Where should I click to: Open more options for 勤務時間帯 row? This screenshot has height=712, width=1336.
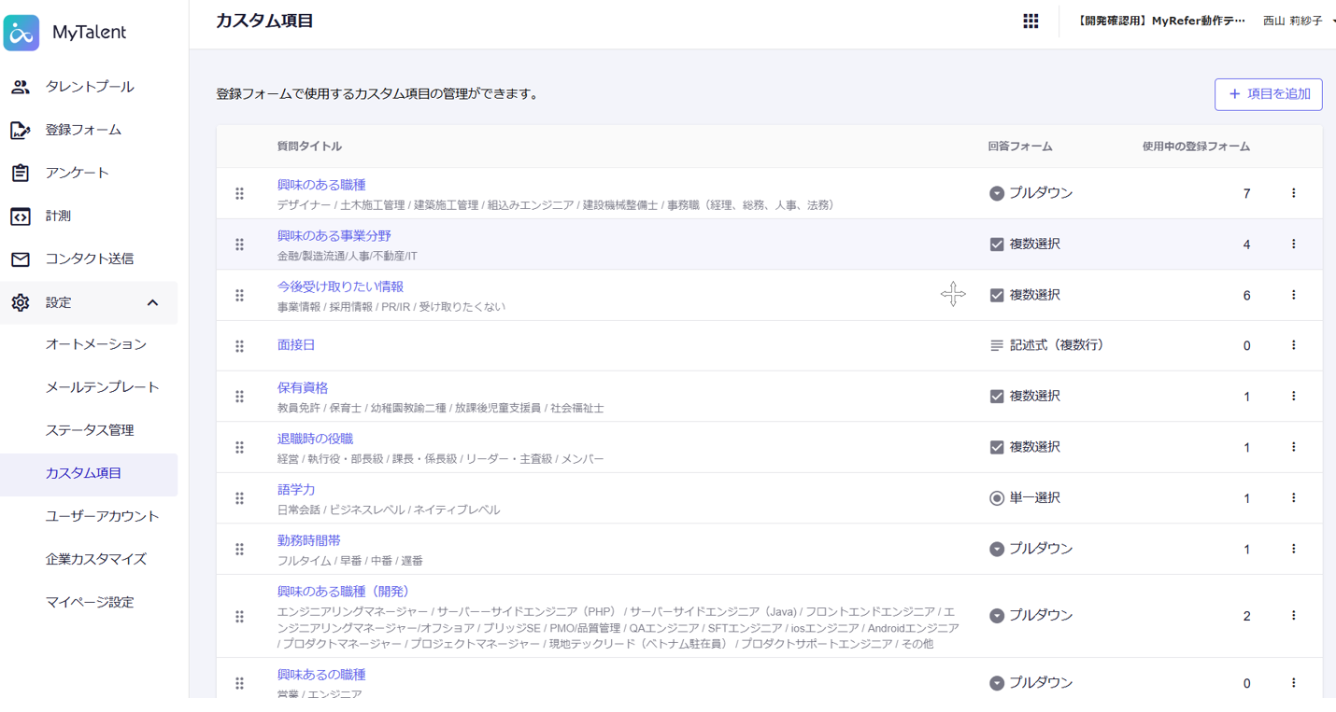coord(1293,549)
